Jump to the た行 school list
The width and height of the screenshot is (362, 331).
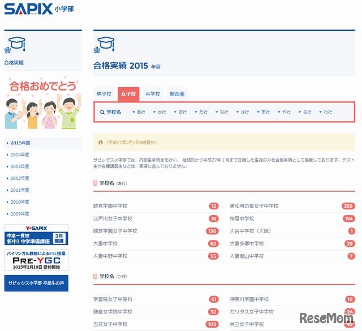201,112
